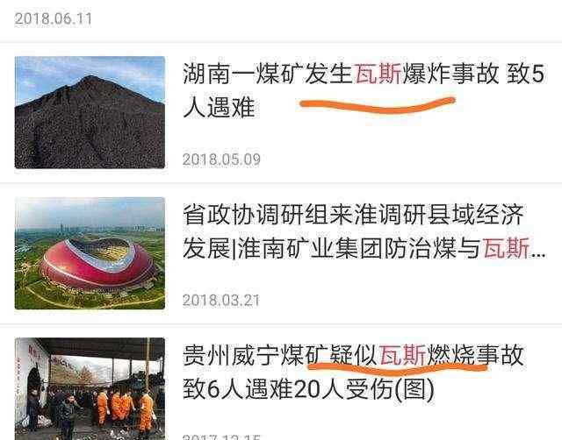Click the date 2018.05.09
The height and width of the screenshot is (440, 562).
pos(221,160)
